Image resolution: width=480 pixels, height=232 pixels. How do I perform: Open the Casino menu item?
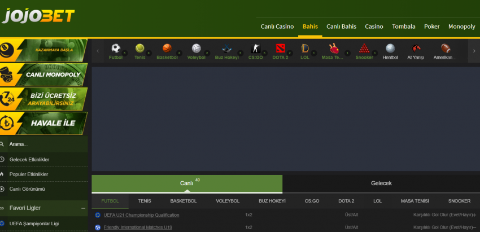374,27
